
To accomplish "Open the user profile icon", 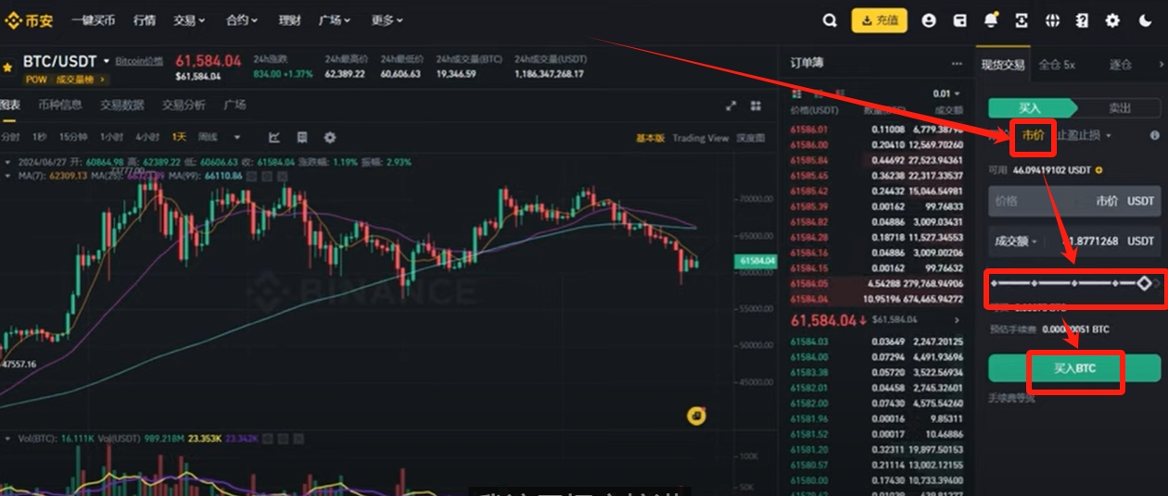I will tap(929, 20).
